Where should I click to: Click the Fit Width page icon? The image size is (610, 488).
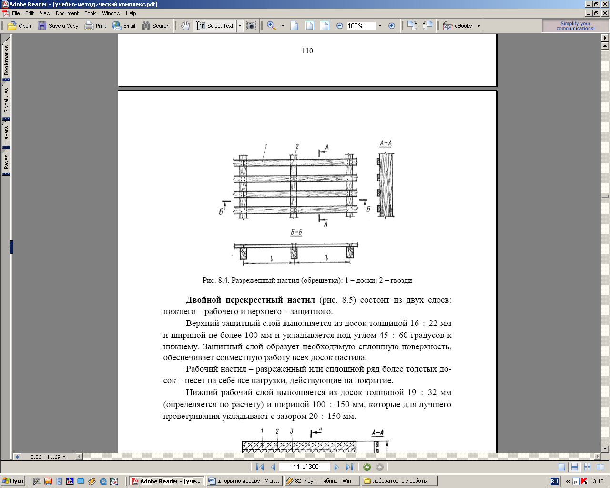(325, 26)
